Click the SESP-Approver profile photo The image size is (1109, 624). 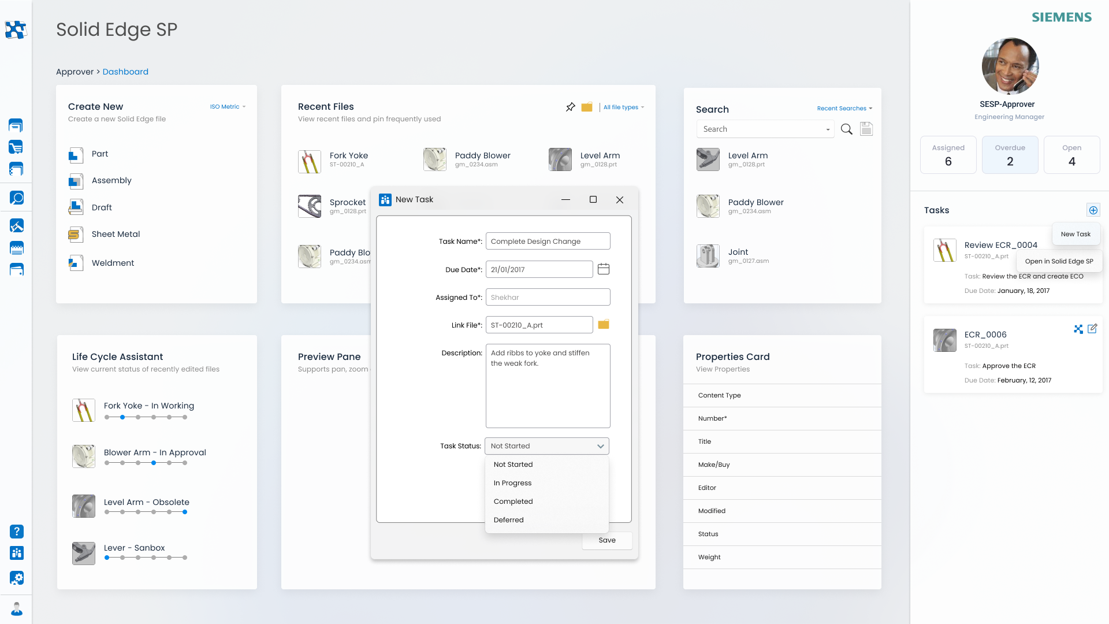tap(1010, 66)
